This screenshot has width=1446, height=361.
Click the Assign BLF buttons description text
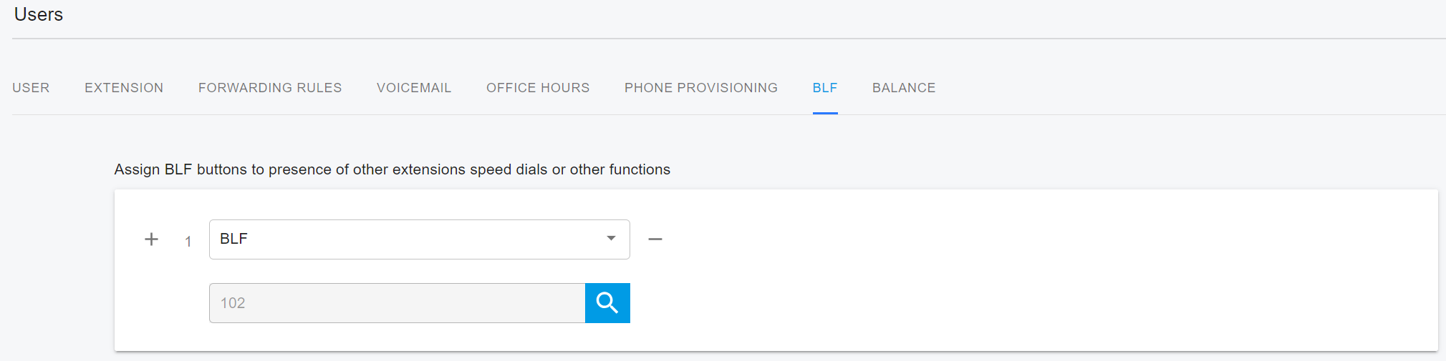coord(392,169)
